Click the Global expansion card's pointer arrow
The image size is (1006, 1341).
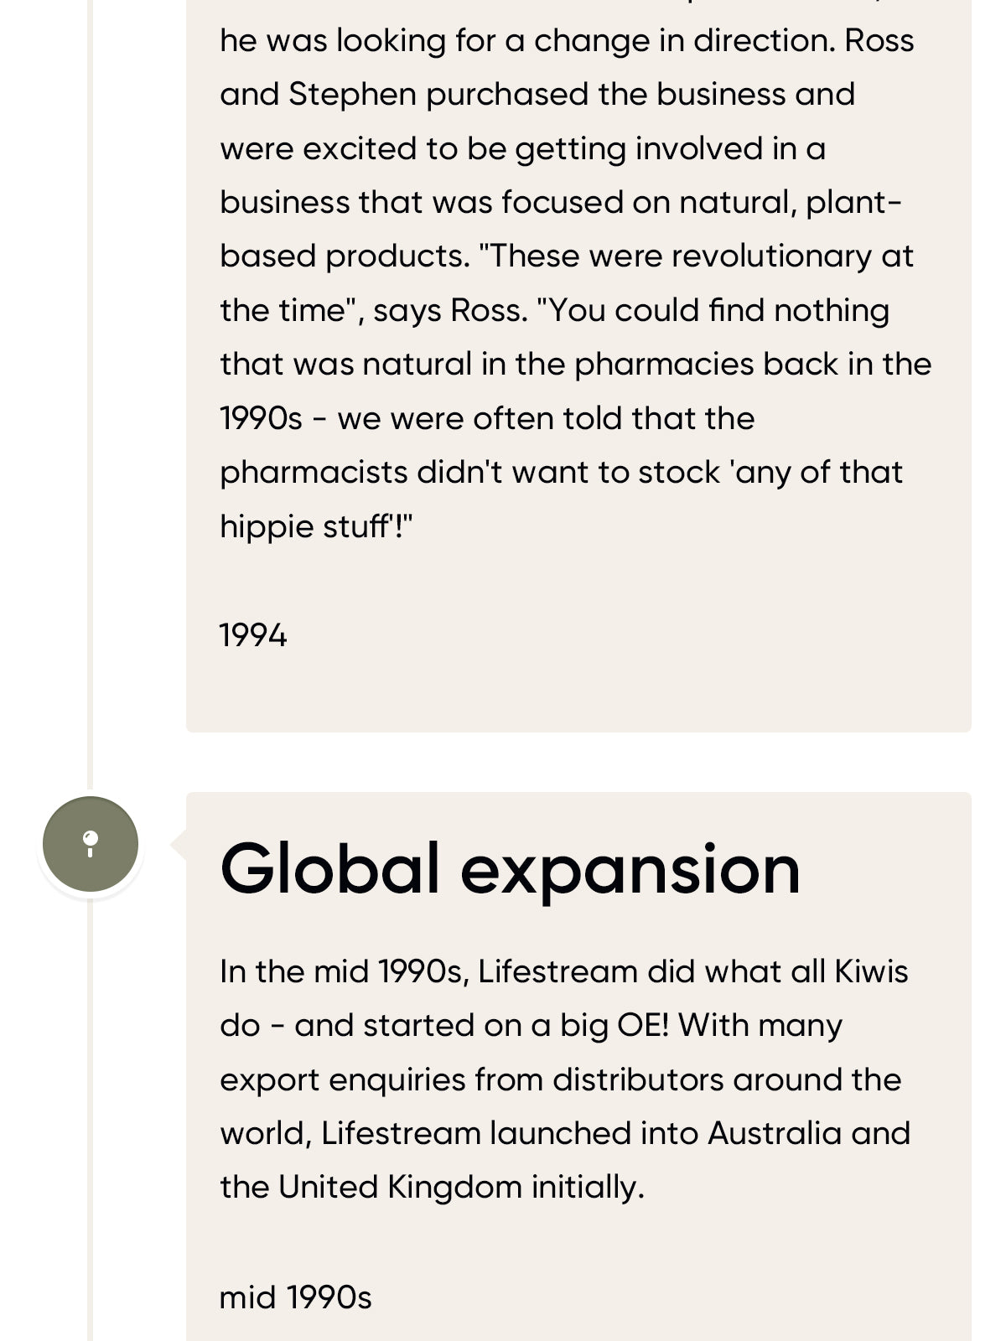tap(178, 844)
